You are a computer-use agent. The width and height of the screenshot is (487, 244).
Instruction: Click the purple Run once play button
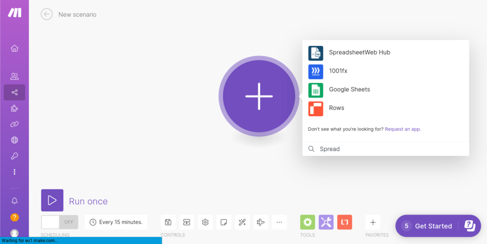coord(52,200)
